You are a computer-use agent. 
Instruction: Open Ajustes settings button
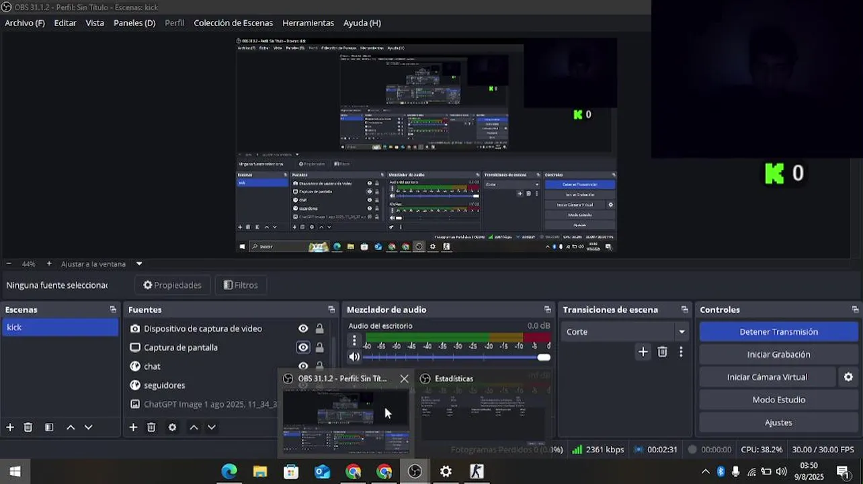pos(778,422)
